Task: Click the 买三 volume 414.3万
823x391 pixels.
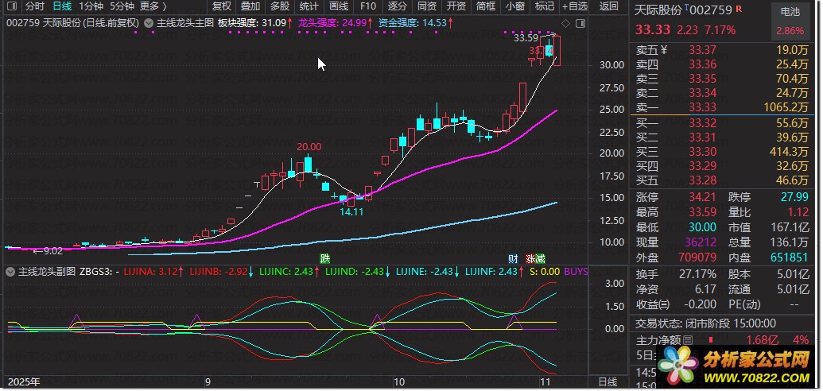Action: 788,153
